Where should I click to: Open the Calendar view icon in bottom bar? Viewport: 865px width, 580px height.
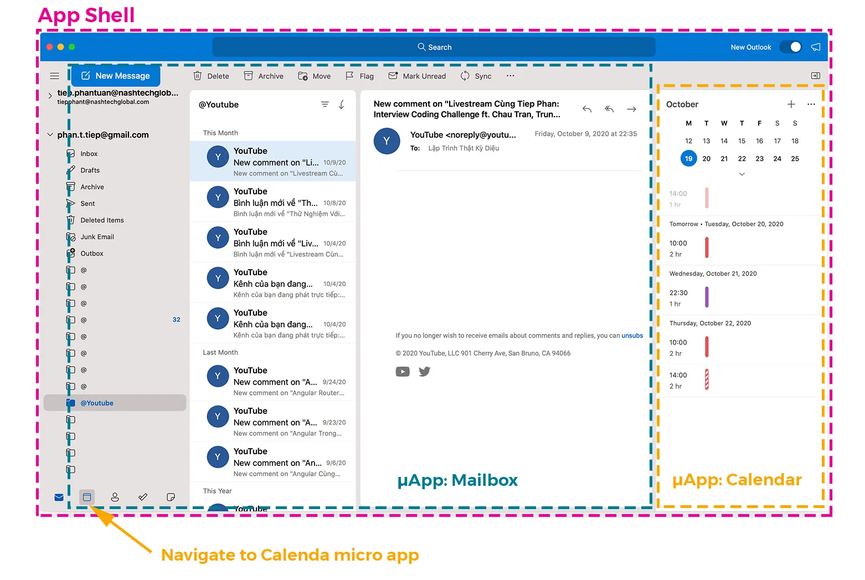click(87, 497)
